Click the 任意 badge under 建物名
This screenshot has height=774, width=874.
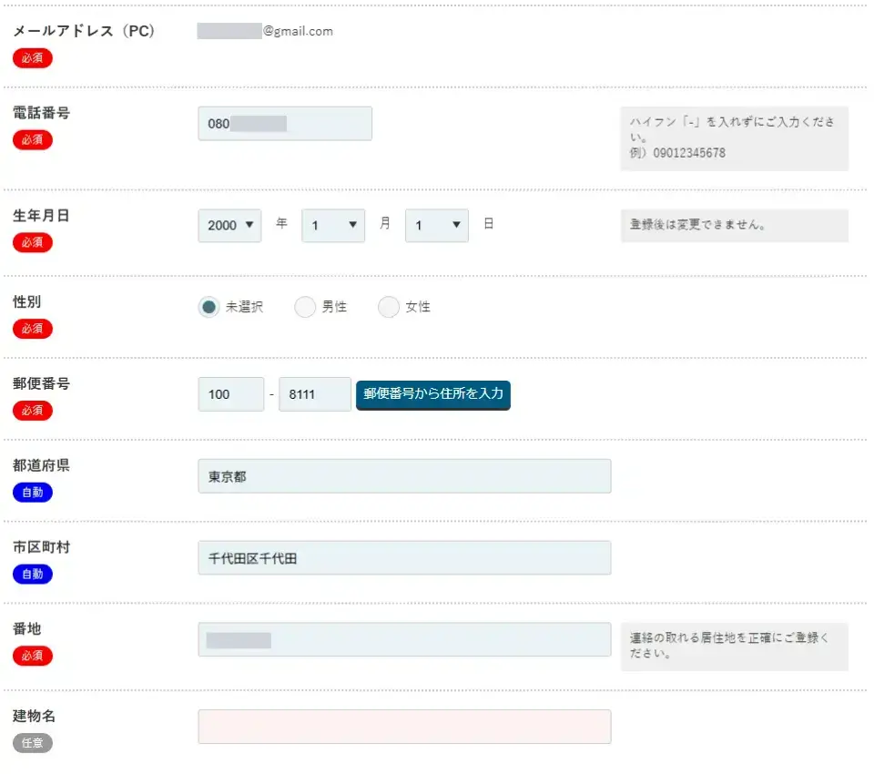click(32, 743)
